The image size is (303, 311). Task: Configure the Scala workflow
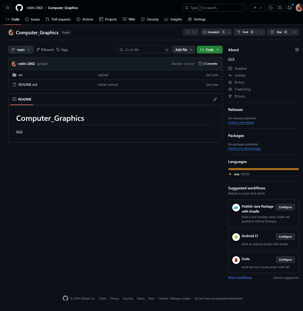click(x=285, y=260)
